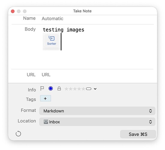Add a tag with the plus button

[46, 98]
